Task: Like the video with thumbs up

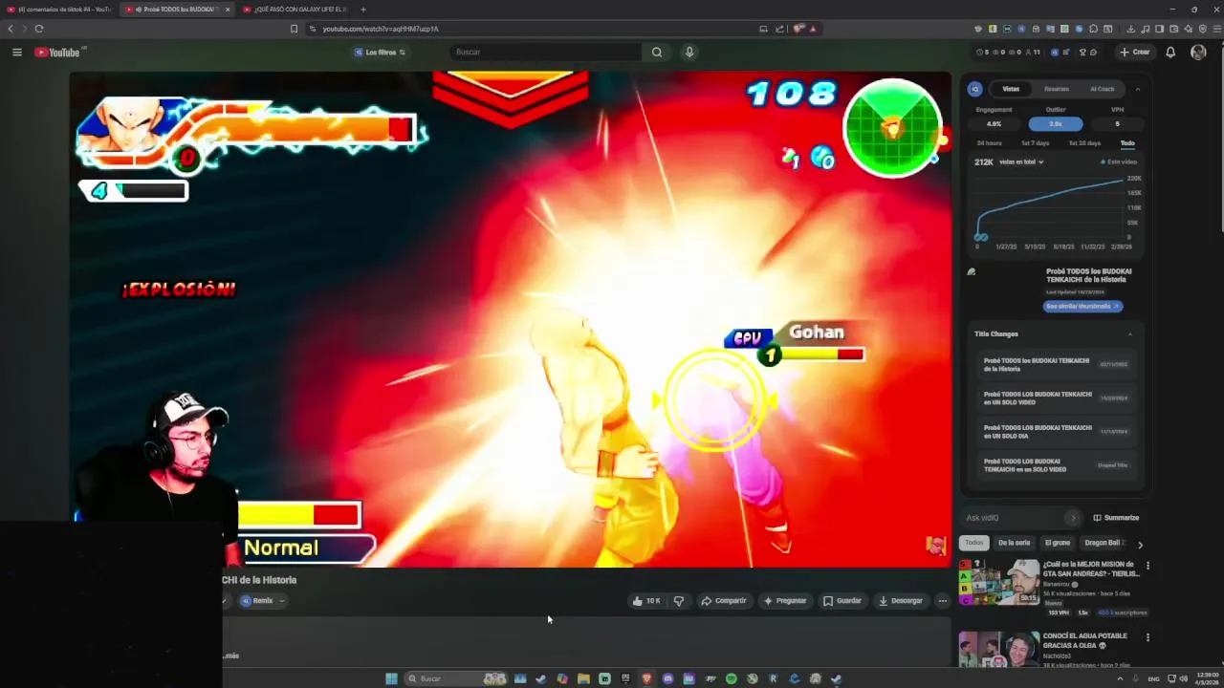Action: tap(646, 601)
